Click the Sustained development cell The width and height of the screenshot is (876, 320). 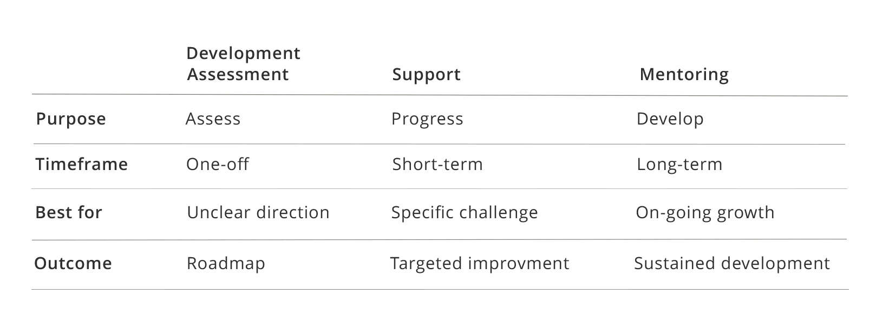tap(732, 263)
